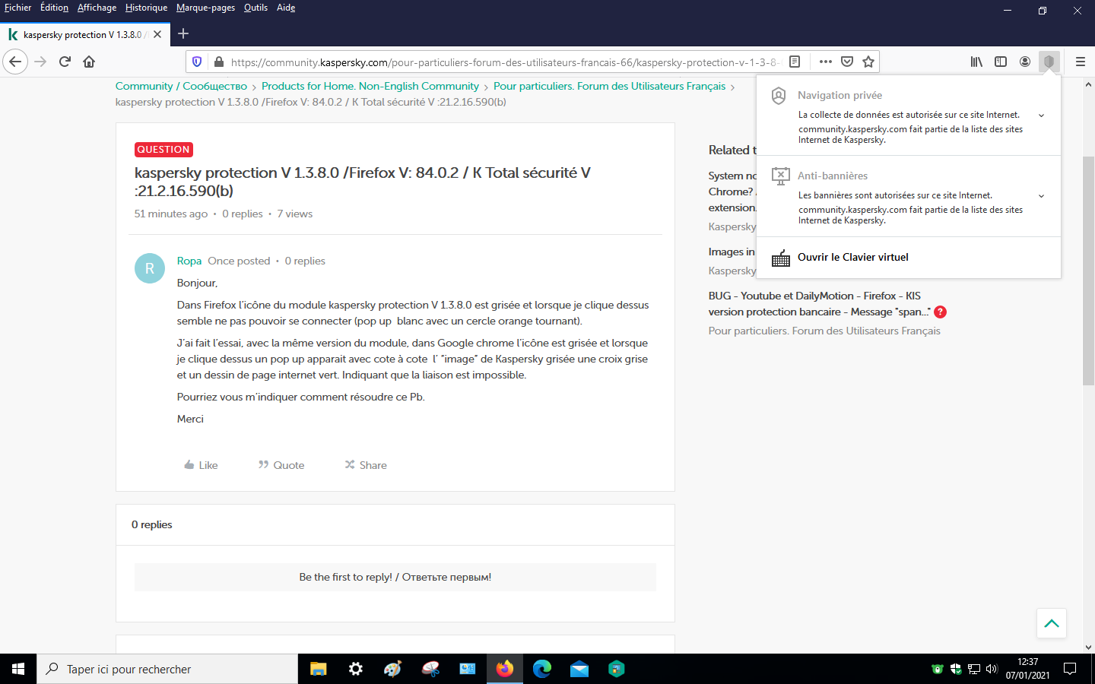Click the "51 minutes ago" timestamp
This screenshot has width=1095, height=684.
[x=171, y=214]
